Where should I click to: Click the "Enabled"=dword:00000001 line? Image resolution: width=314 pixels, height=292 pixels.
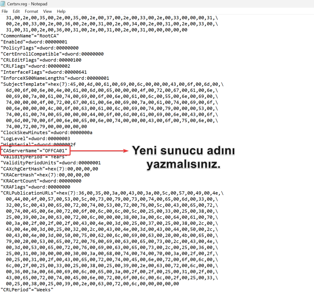click(34, 42)
